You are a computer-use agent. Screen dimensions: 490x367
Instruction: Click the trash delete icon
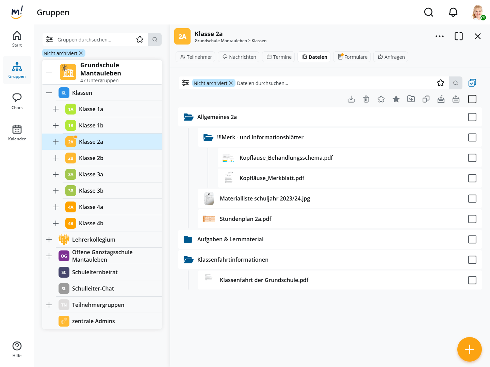(x=366, y=99)
